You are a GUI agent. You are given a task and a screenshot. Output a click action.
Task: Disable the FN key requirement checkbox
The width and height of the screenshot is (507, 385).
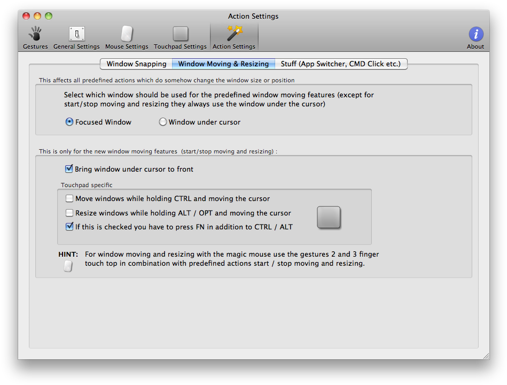pos(69,227)
